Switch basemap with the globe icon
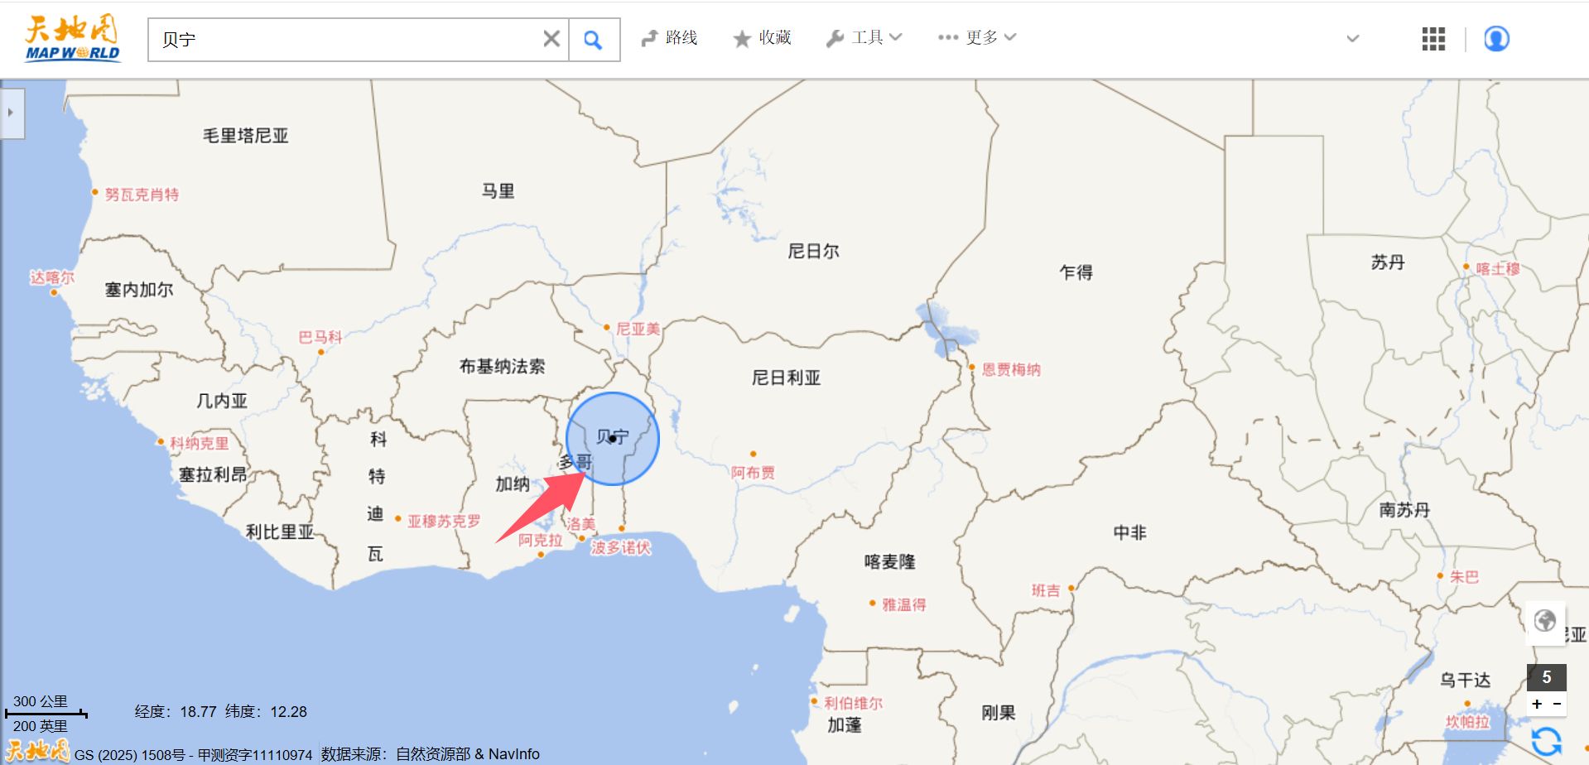This screenshot has height=765, width=1589. click(x=1545, y=619)
